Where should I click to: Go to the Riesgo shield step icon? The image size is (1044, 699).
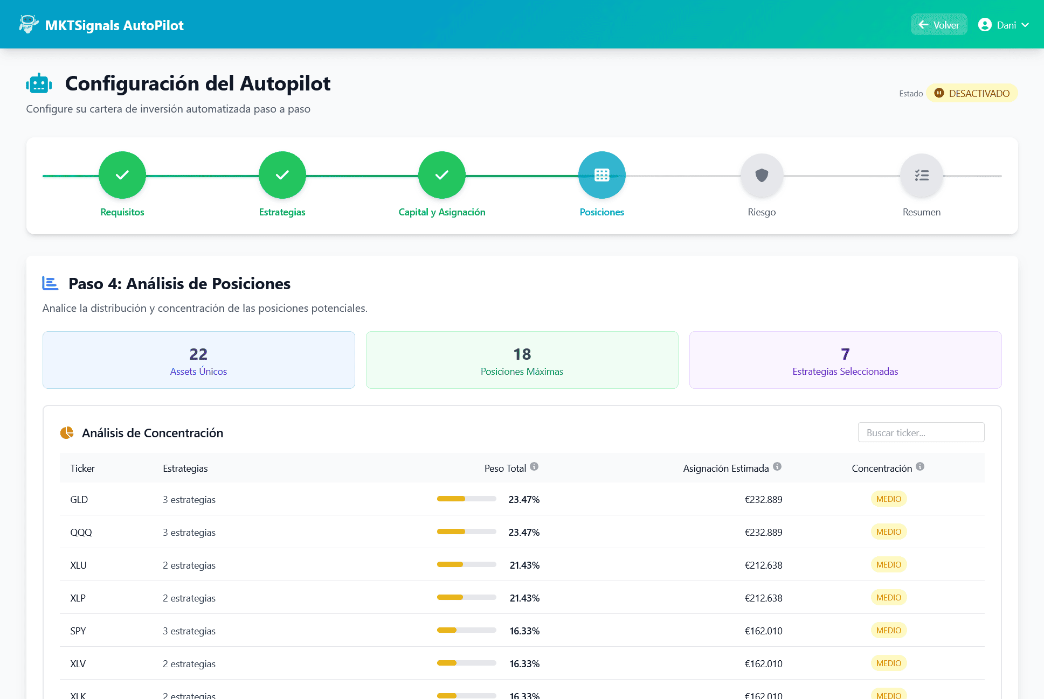coord(762,175)
